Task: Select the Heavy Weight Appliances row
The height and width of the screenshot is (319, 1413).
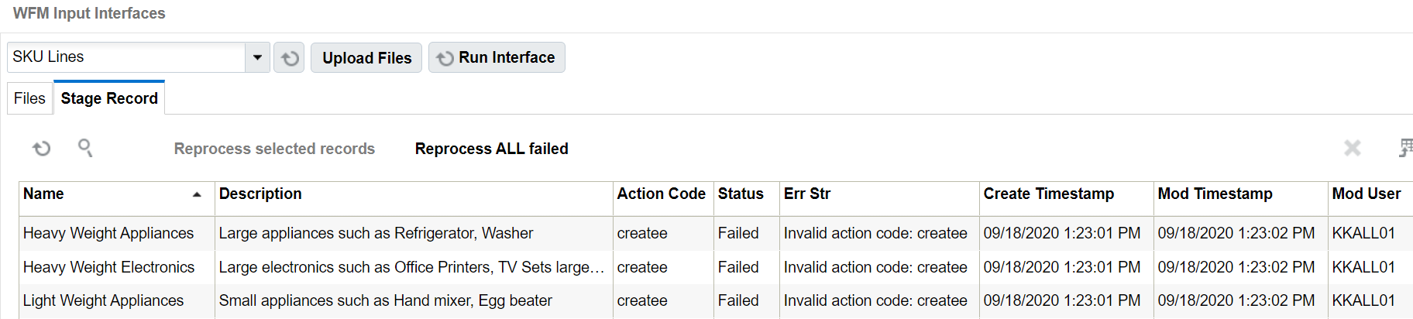Action: click(716, 233)
